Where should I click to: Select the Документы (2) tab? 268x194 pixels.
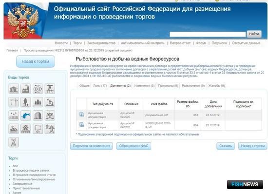(x=120, y=86)
